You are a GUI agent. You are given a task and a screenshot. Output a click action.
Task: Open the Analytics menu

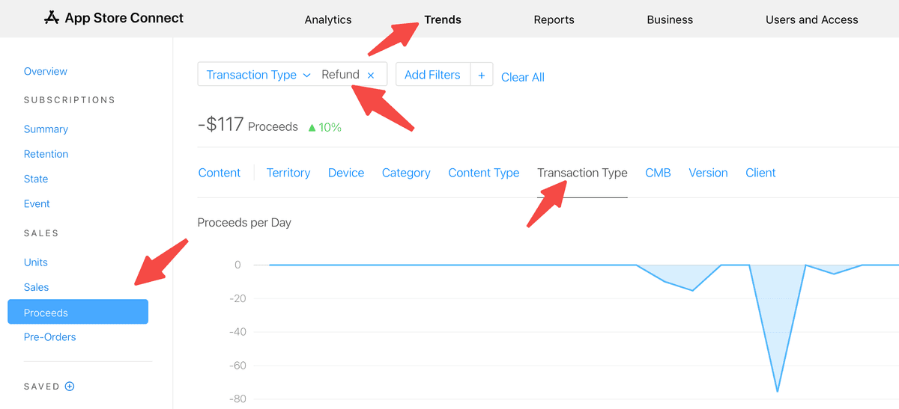[328, 19]
